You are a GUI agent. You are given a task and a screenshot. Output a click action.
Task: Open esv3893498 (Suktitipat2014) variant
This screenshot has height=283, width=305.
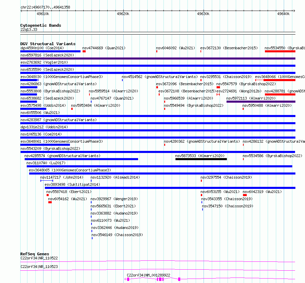pyautogui.click(x=72, y=184)
